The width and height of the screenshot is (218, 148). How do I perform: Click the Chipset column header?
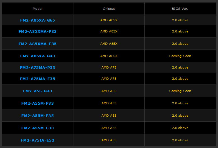click(109, 9)
